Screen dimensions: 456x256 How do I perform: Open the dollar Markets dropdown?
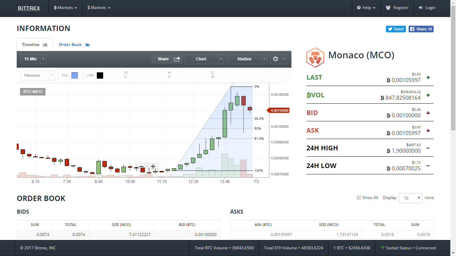pos(99,8)
